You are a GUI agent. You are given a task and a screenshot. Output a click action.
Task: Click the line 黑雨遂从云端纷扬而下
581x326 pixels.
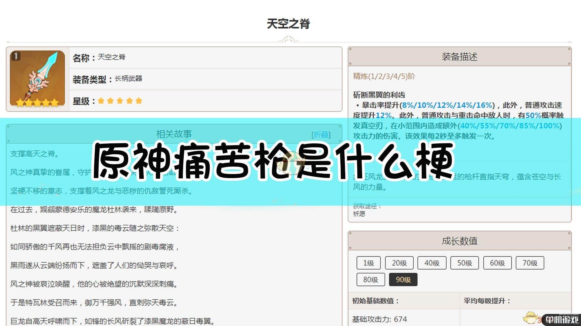click(94, 265)
